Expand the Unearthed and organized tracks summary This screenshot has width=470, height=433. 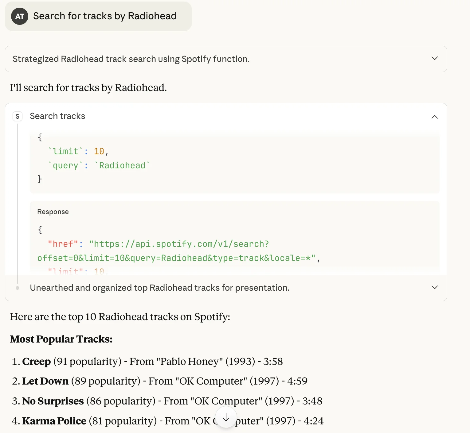[434, 288]
